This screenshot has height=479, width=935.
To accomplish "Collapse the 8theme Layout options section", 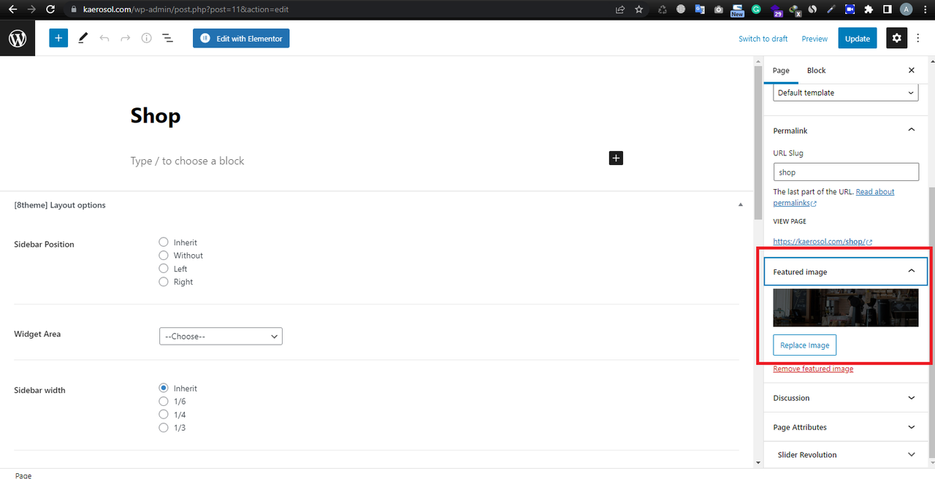I will (x=741, y=205).
